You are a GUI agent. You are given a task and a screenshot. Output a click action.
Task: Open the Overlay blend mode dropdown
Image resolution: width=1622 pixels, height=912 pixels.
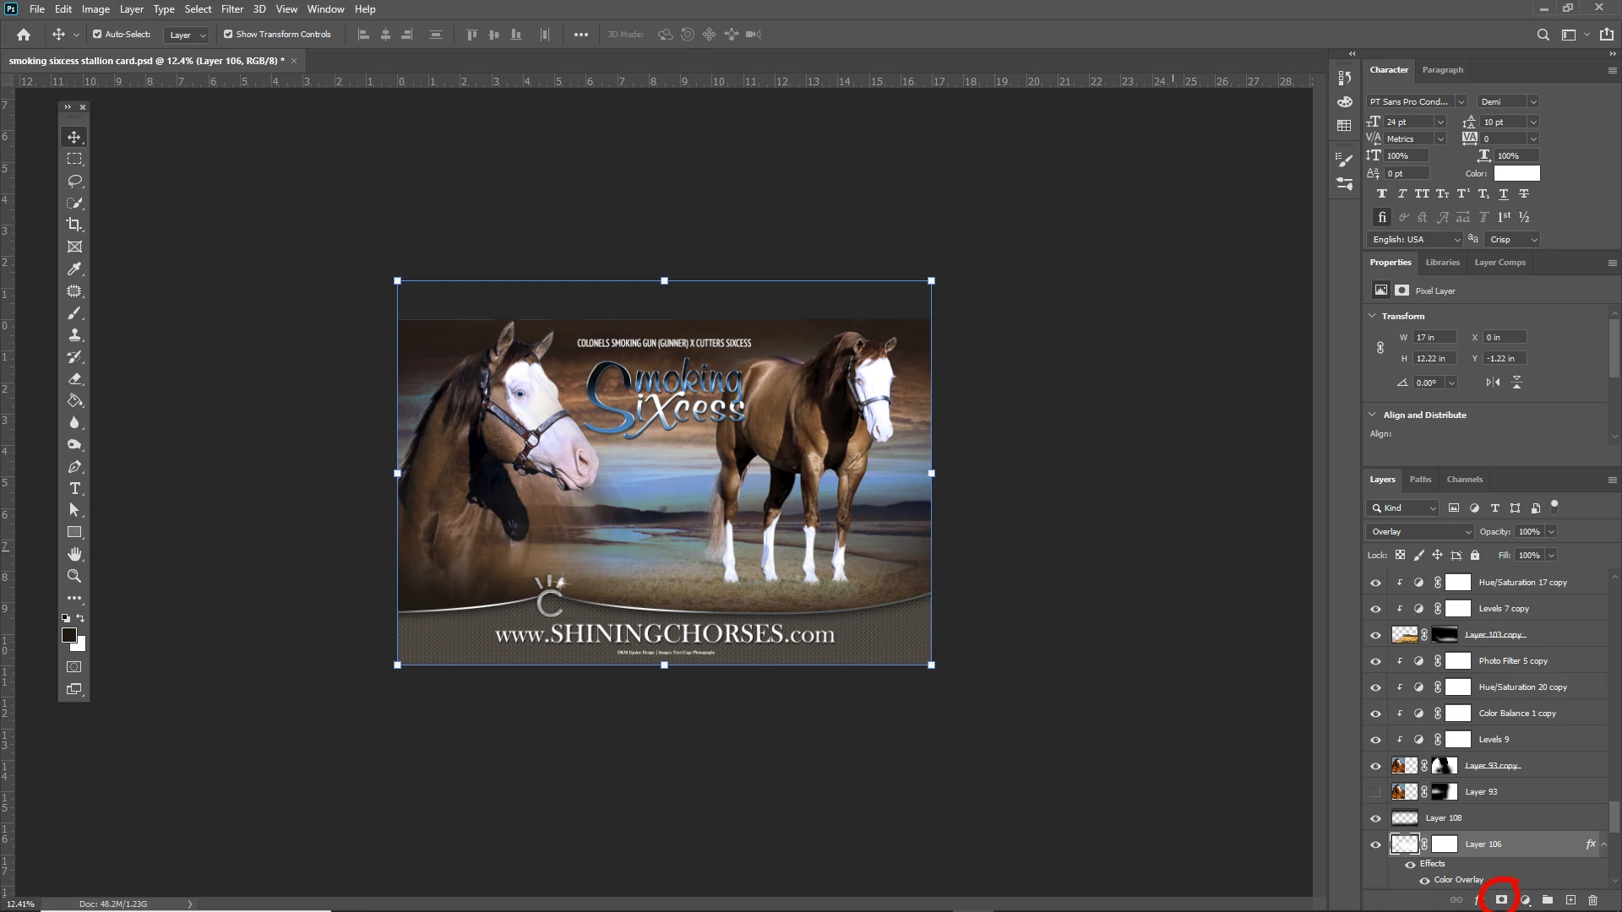[x=1419, y=531]
